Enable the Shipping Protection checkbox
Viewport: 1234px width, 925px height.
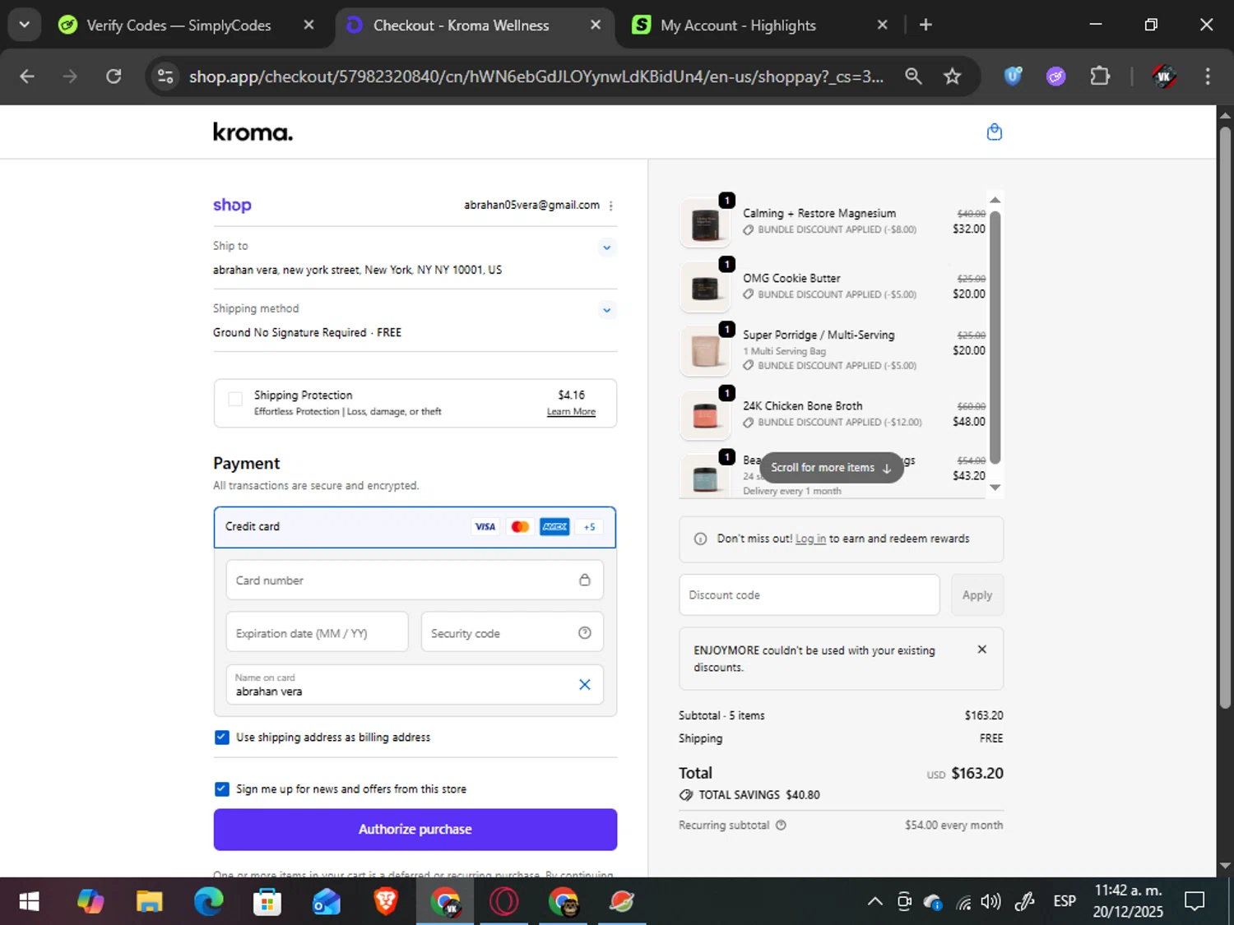click(x=235, y=399)
